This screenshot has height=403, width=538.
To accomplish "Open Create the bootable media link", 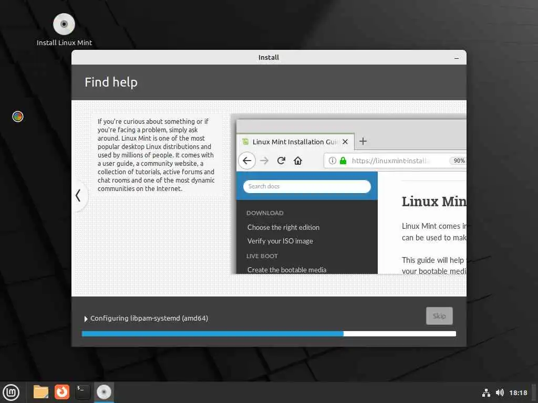I will tap(287, 270).
